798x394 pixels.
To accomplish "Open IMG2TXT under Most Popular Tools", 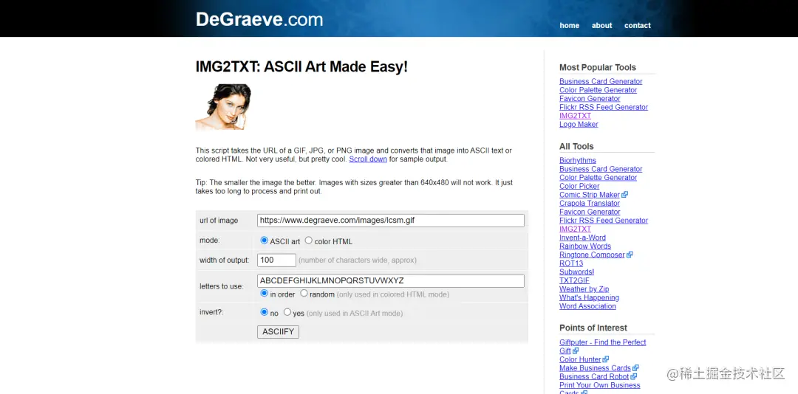I will pyautogui.click(x=575, y=116).
